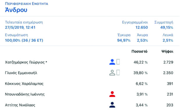
Task: Click the Ψήφοι column header
Action: point(167,51)
